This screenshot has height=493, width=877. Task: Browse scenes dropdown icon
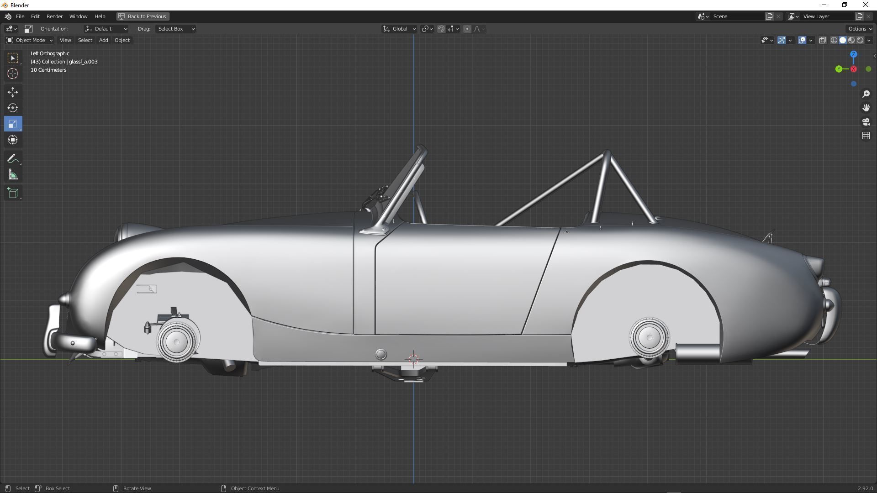[x=703, y=16]
